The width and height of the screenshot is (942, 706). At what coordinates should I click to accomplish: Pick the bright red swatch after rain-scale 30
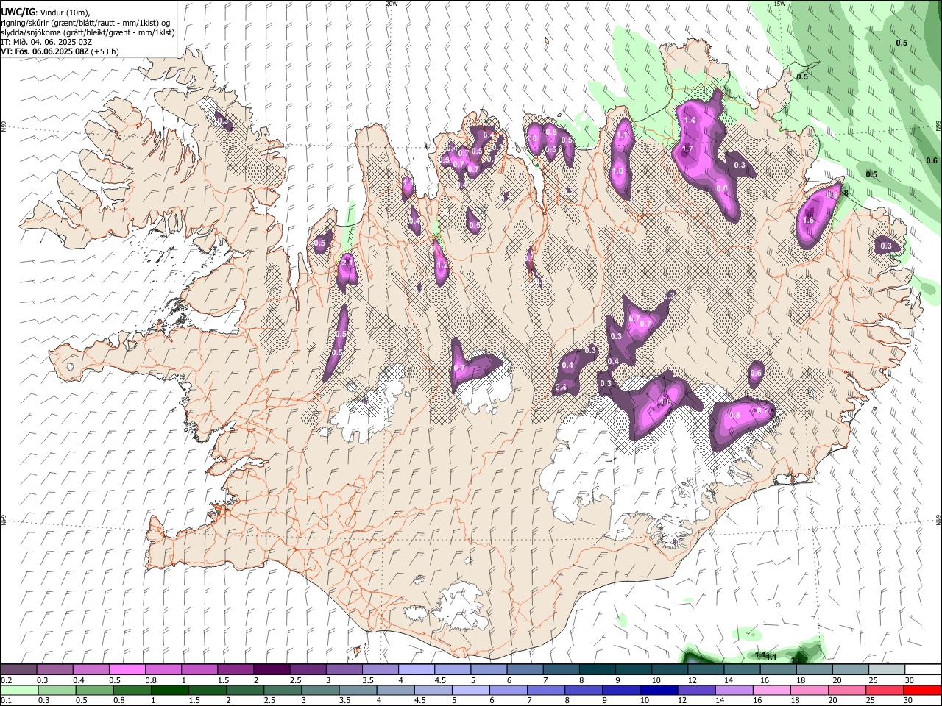pyautogui.click(x=922, y=690)
